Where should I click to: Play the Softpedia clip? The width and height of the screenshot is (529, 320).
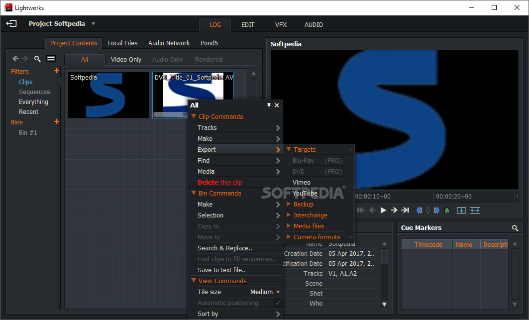tap(383, 210)
